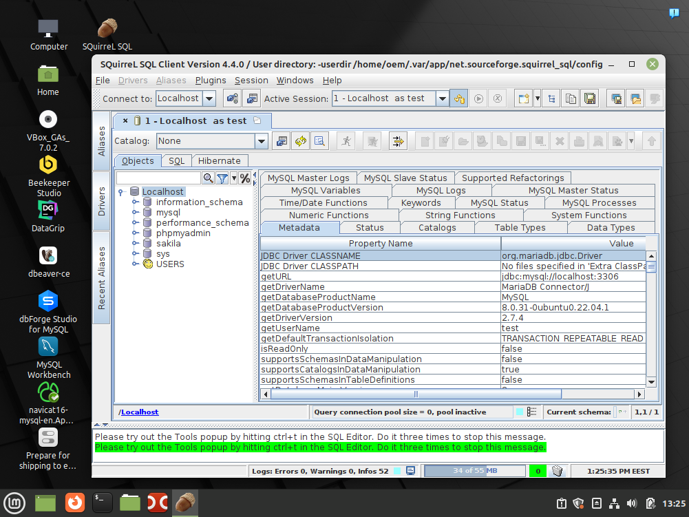
Task: Click the copy documents icon in main toolbar
Action: click(x=571, y=98)
